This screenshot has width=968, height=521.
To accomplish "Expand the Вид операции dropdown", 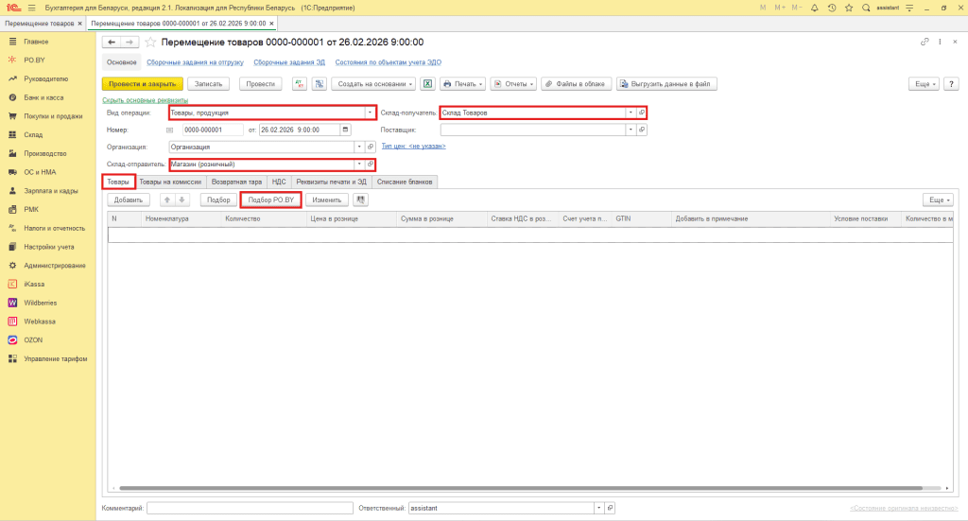I will coord(370,113).
